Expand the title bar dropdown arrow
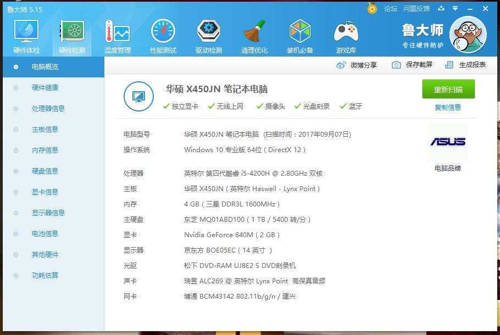Image resolution: width=500 pixels, height=335 pixels. [454, 9]
